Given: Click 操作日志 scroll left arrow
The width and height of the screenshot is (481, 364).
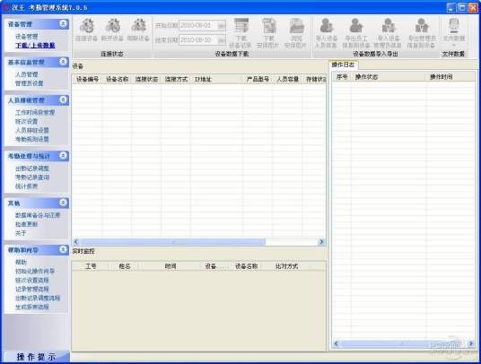Looking at the screenshot, I should [x=336, y=343].
